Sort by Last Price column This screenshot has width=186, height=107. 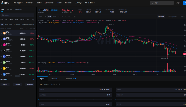pos(23,28)
